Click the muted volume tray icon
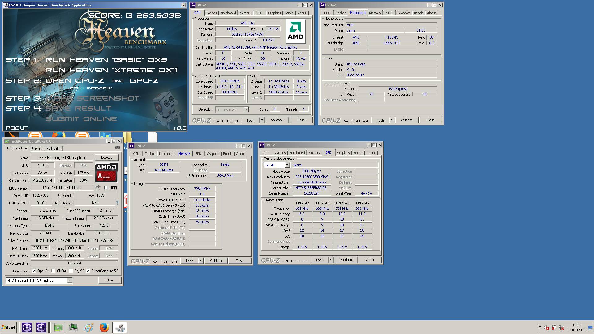 [547, 328]
